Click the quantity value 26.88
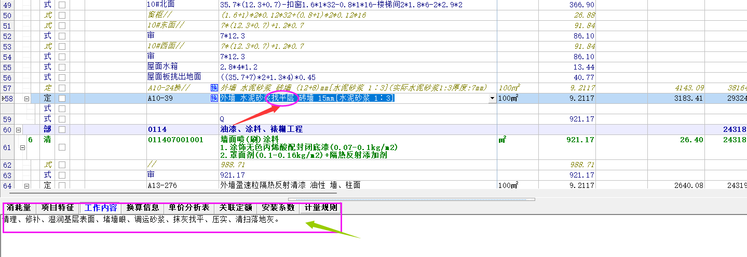The height and width of the screenshot is (257, 747). pos(585,15)
